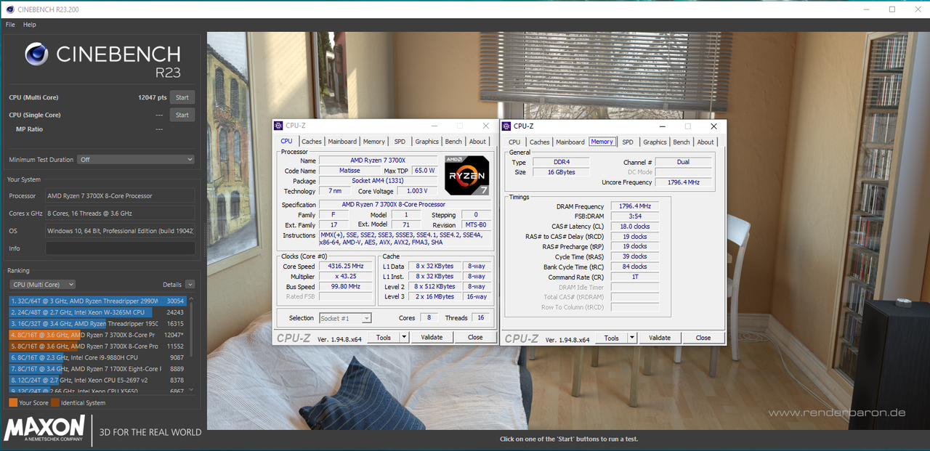Select the 12047 Ryzen 7 3700X ranking row
This screenshot has width=930, height=451.
click(x=98, y=335)
